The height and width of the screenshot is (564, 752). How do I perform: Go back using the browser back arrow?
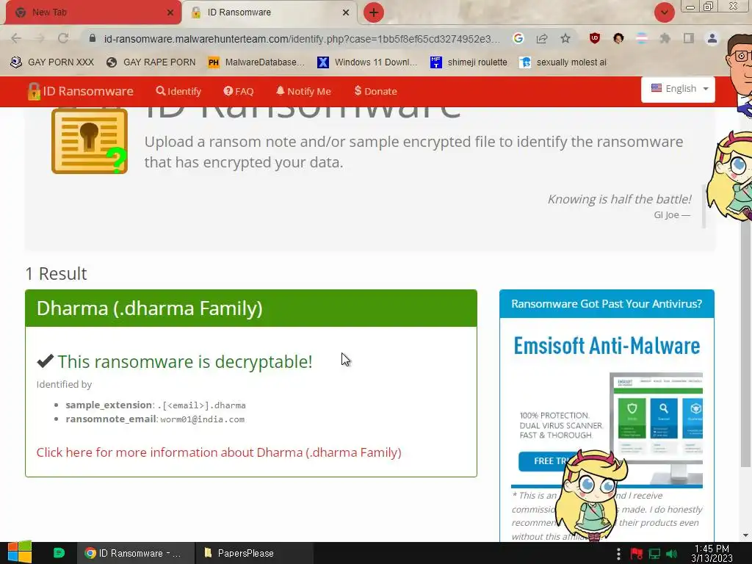16,38
